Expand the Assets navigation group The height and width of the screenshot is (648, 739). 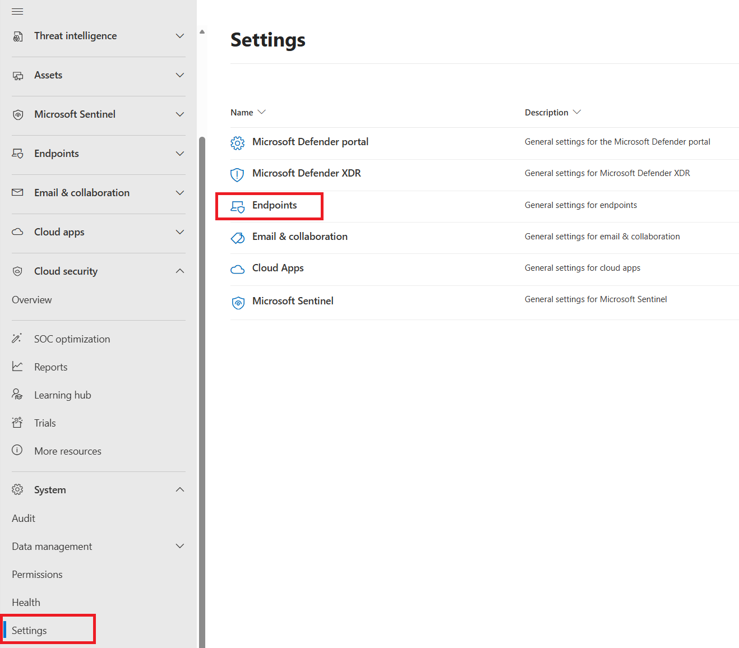coord(179,75)
